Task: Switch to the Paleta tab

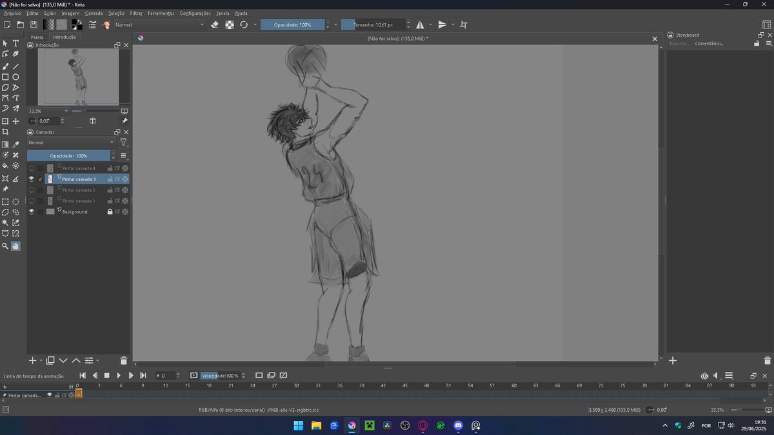Action: pyautogui.click(x=37, y=37)
